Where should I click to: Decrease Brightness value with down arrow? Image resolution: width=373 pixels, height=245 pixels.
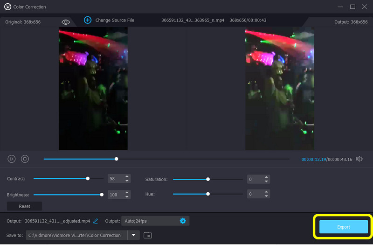point(127,196)
